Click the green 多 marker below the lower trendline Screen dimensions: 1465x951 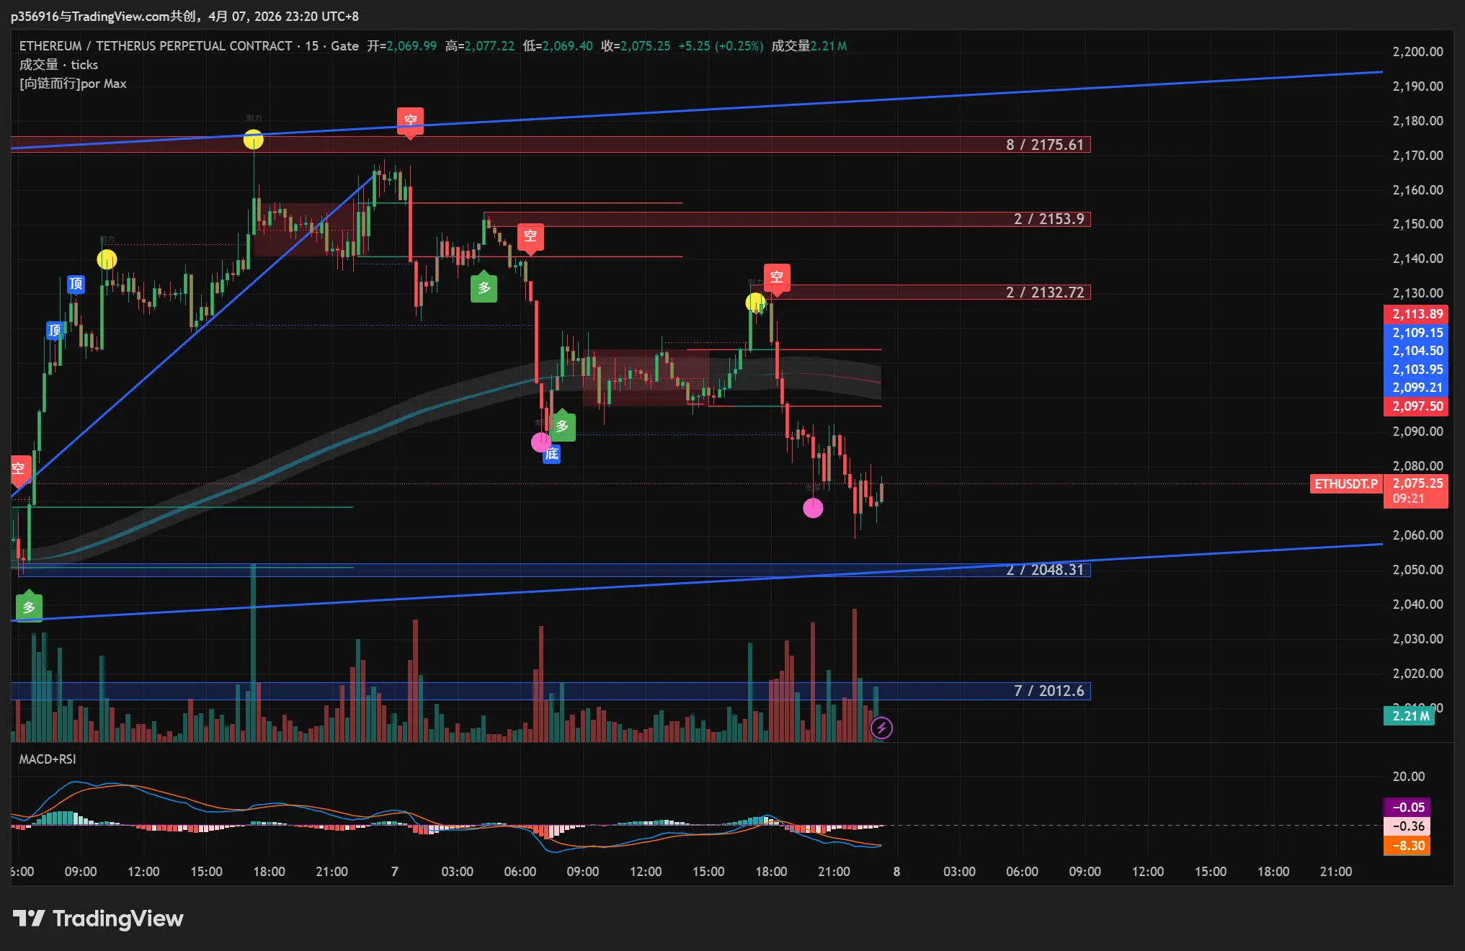pyautogui.click(x=29, y=607)
